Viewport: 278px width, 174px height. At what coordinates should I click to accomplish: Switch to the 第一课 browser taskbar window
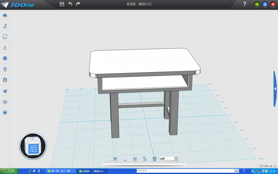pos(61,171)
